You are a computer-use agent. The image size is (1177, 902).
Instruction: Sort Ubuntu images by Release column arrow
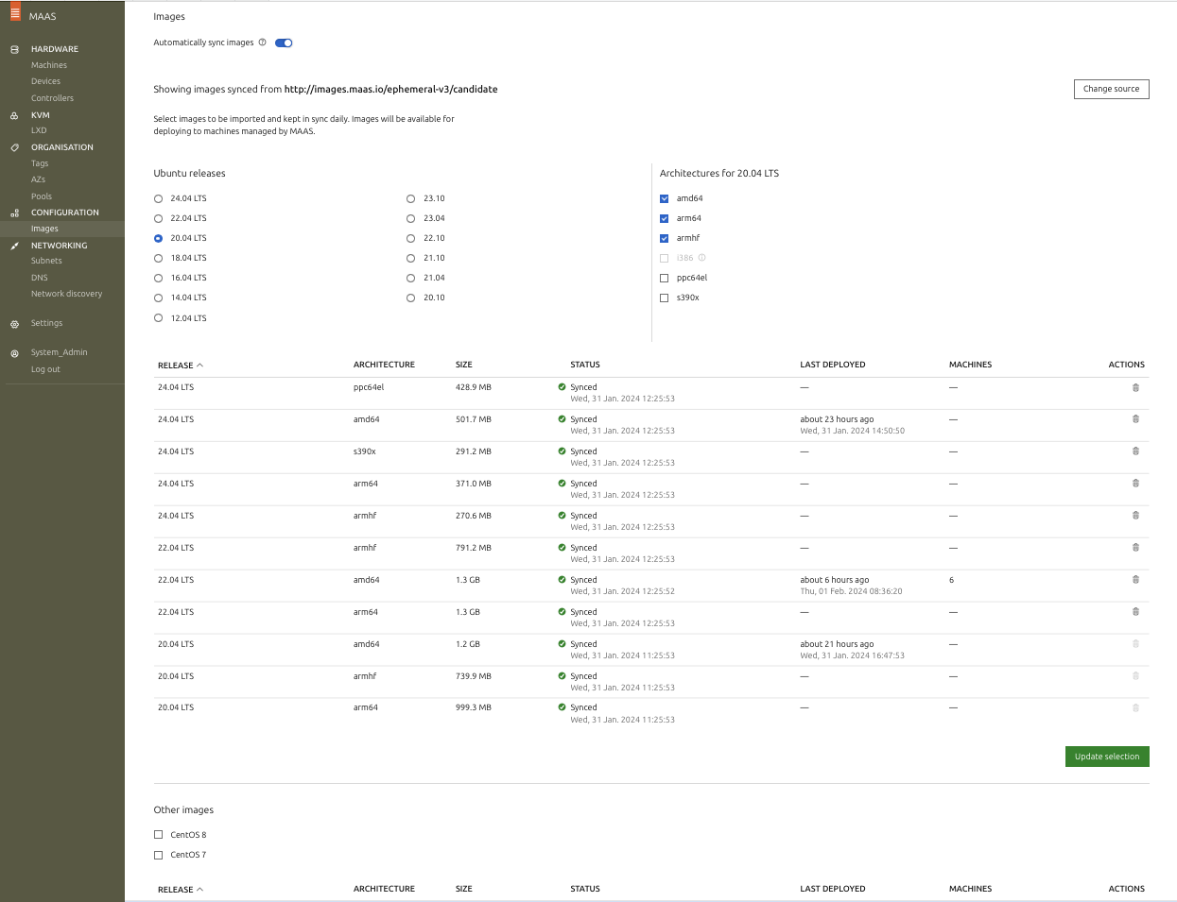(x=199, y=366)
